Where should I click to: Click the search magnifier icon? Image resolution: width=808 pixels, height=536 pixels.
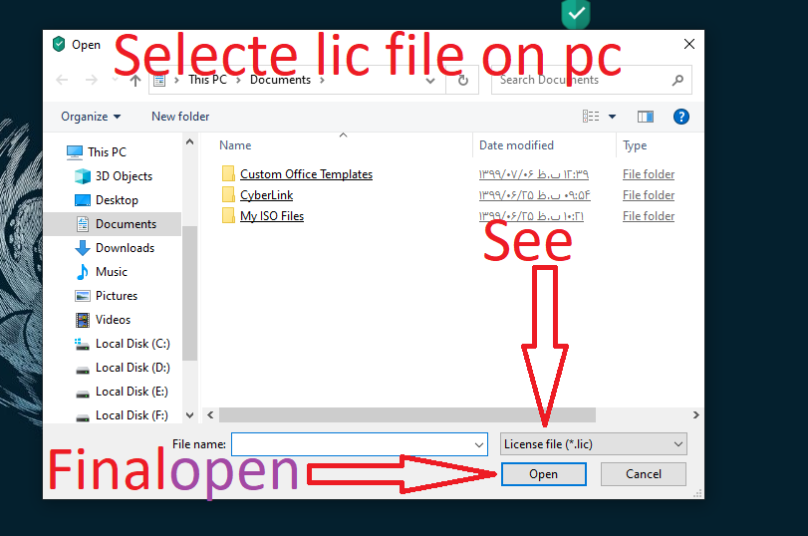(x=677, y=80)
